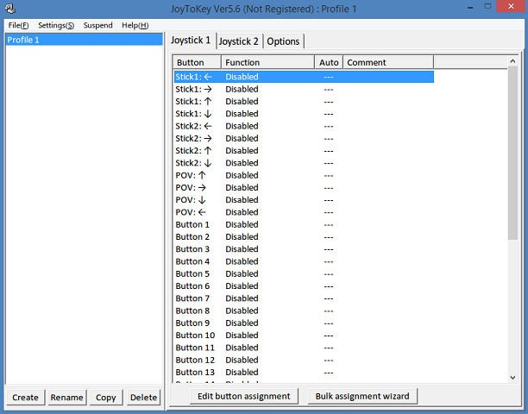Click the Function column header
The height and width of the screenshot is (414, 528).
[x=267, y=63]
